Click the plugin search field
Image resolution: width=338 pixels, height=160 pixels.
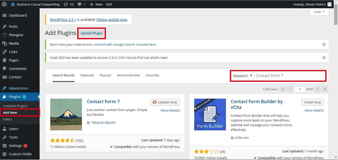[x=289, y=76]
